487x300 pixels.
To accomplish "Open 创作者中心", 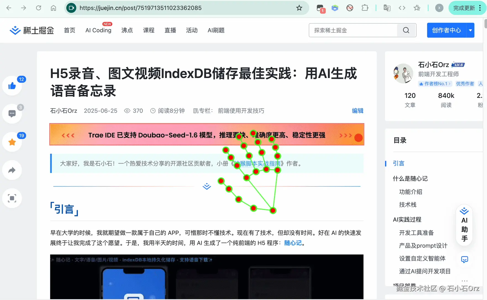I will [446, 30].
